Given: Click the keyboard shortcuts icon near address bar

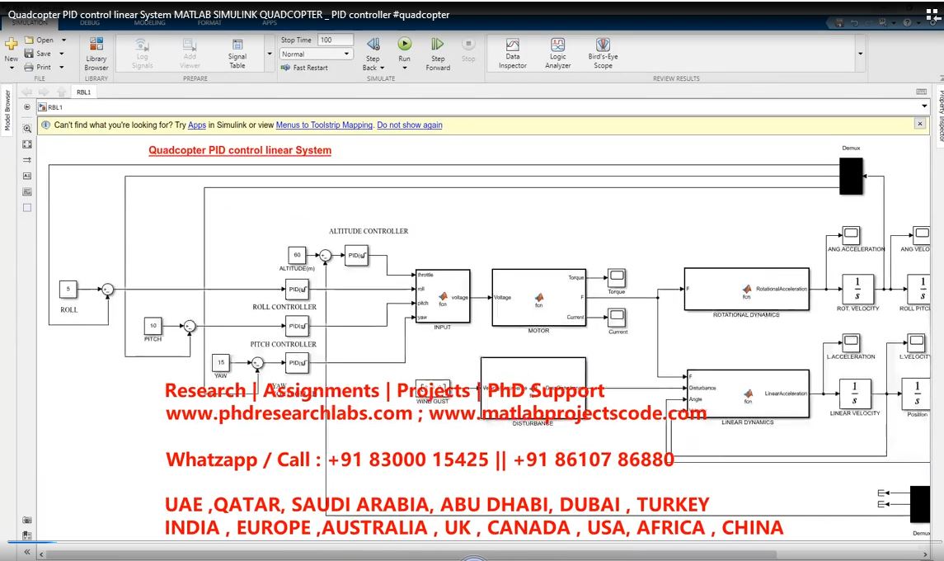Looking at the screenshot, I should (921, 92).
